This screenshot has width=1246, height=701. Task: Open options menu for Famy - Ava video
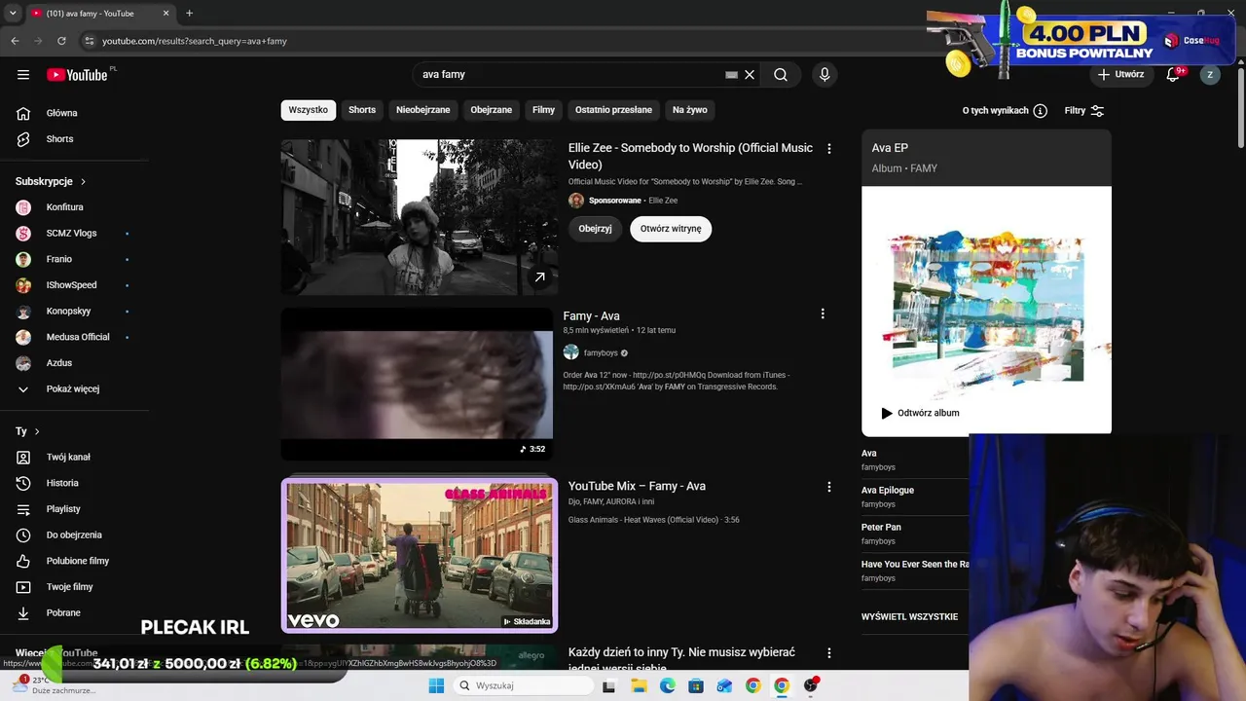[823, 314]
